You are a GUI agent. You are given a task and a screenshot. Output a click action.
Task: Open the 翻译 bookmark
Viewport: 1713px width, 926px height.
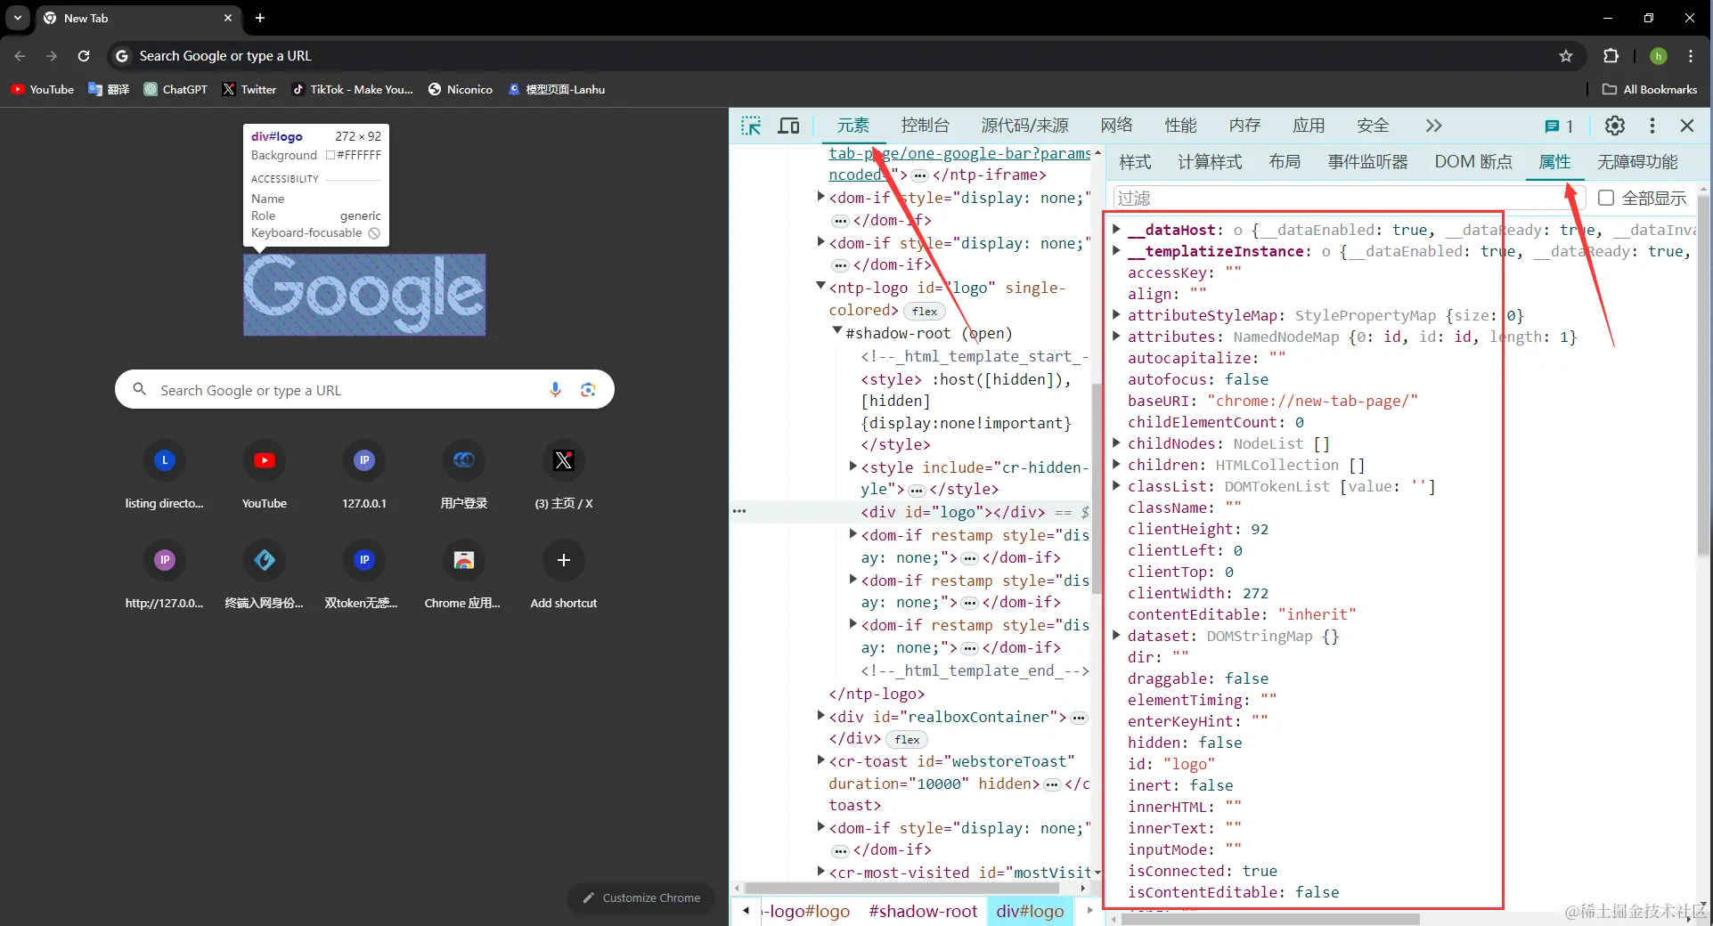pos(109,89)
